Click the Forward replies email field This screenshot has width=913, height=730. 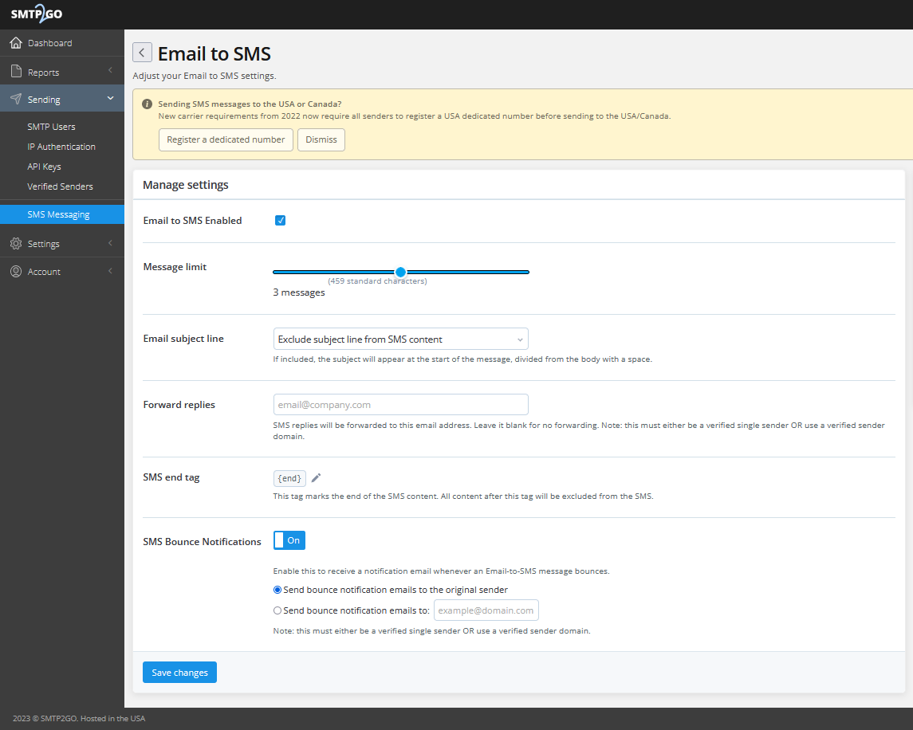(400, 405)
